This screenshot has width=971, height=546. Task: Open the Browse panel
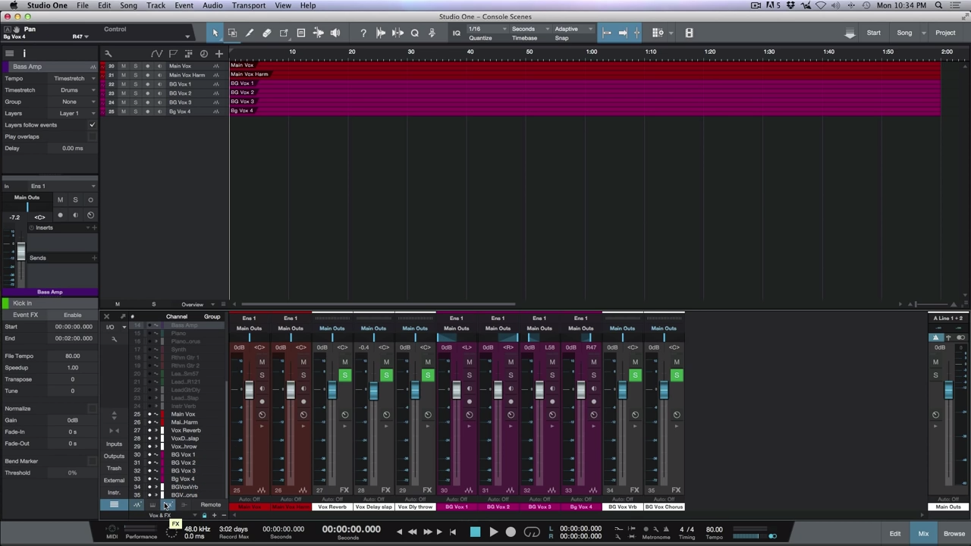(x=954, y=534)
